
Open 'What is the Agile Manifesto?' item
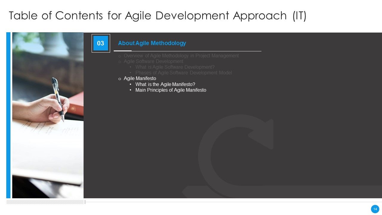(x=165, y=84)
